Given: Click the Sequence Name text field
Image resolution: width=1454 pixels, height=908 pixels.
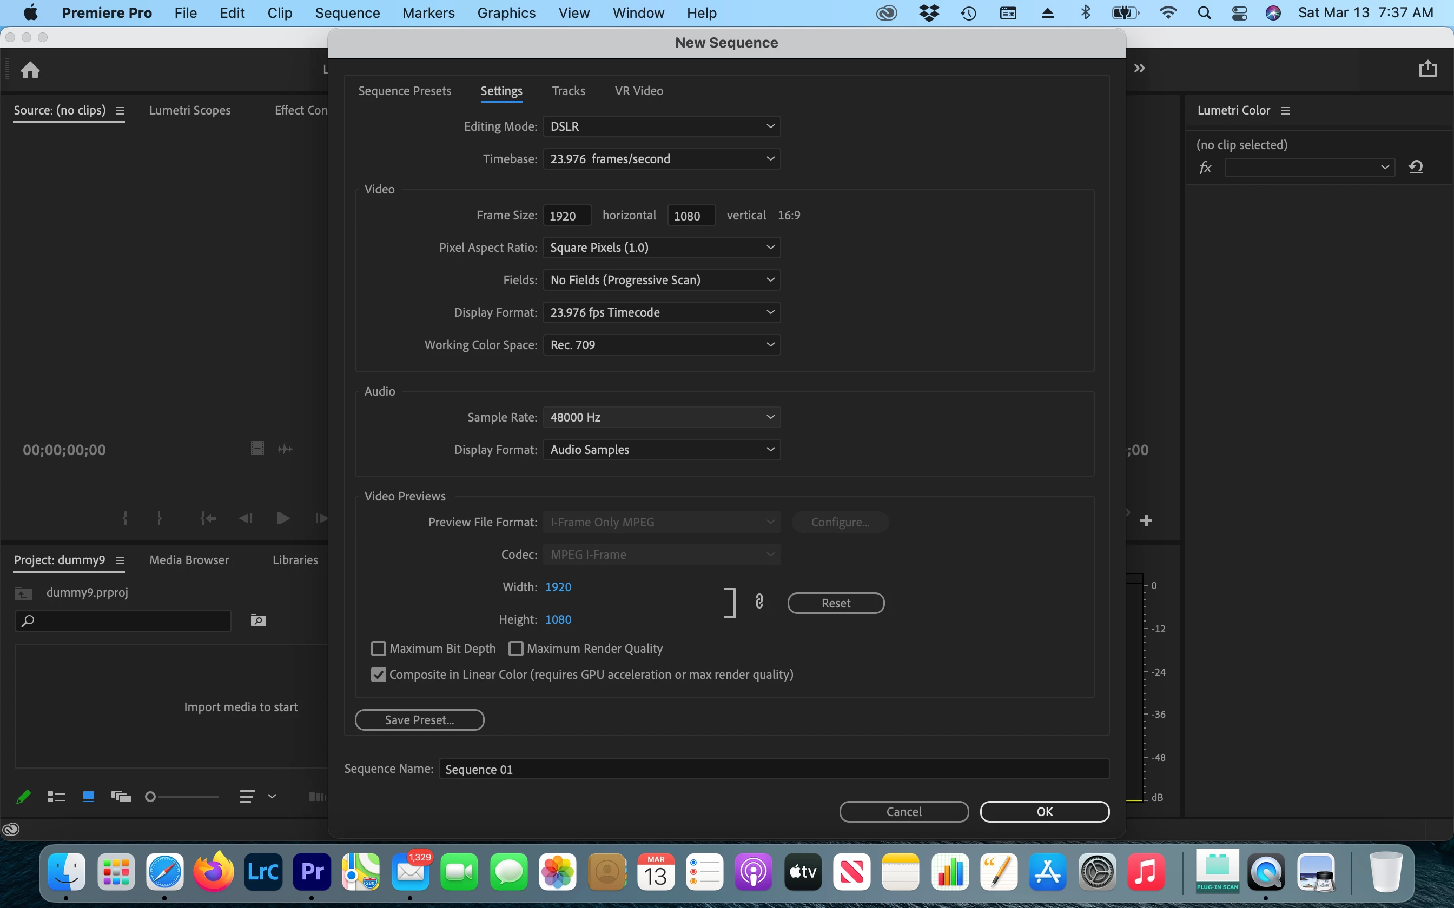Looking at the screenshot, I should (774, 769).
